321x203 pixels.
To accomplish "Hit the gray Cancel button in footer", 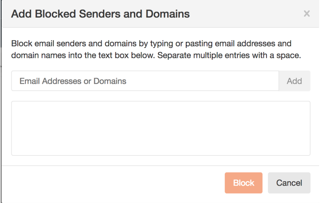I will pyautogui.click(x=289, y=183).
